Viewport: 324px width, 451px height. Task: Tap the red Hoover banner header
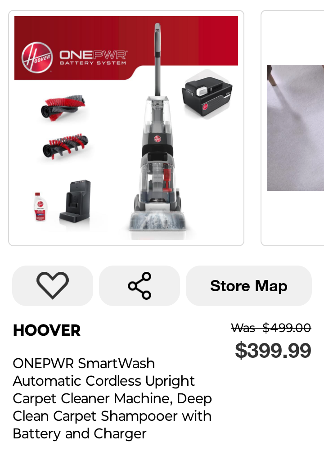click(126, 48)
